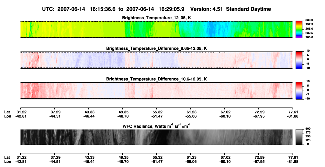
Task: Select the rainbow colorbar for Brightness Temperature 12_05
Action: [299, 29]
